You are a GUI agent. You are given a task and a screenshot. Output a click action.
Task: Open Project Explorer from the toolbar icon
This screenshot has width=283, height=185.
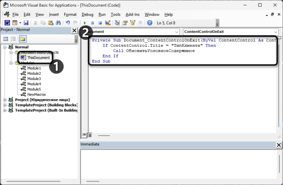point(117,23)
